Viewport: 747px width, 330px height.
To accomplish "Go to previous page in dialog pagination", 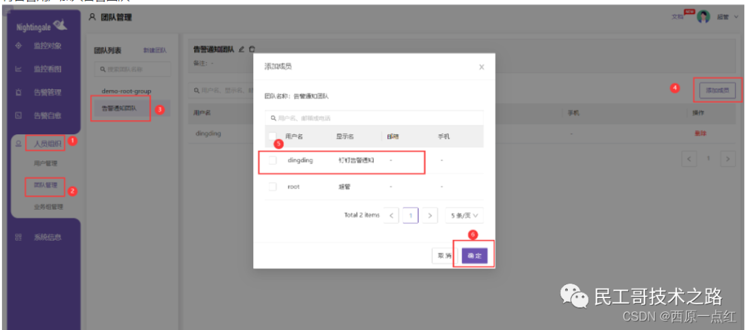I will tap(391, 215).
